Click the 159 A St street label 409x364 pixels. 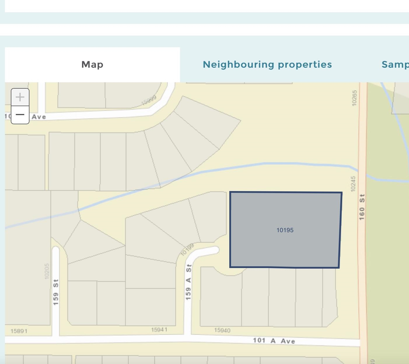pos(188,282)
